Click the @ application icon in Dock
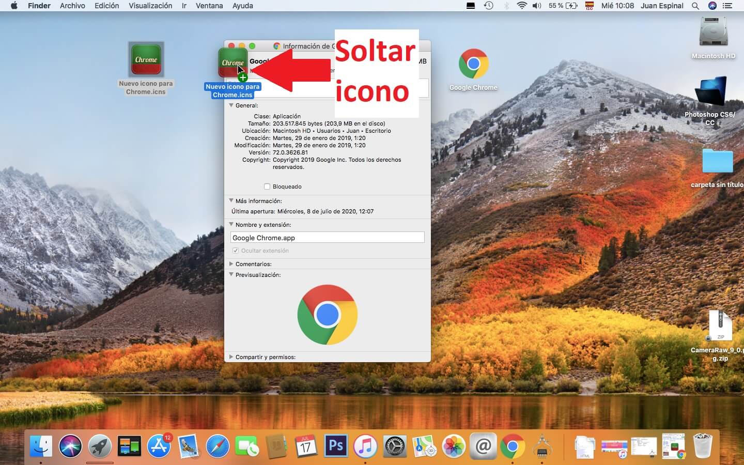This screenshot has width=744, height=465. [x=483, y=445]
